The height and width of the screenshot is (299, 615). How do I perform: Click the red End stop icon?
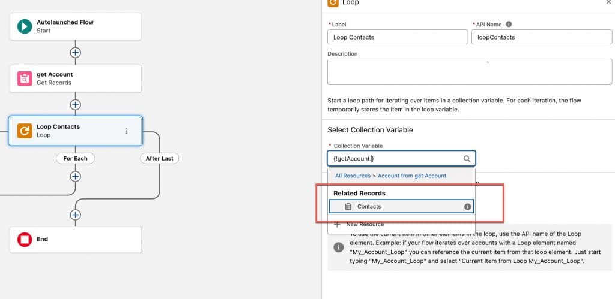click(x=24, y=240)
